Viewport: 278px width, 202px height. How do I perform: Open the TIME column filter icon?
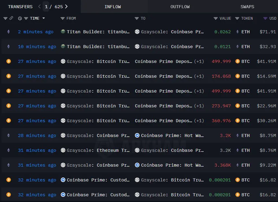pos(26,18)
